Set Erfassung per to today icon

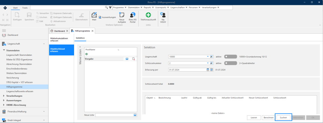tap(211, 70)
